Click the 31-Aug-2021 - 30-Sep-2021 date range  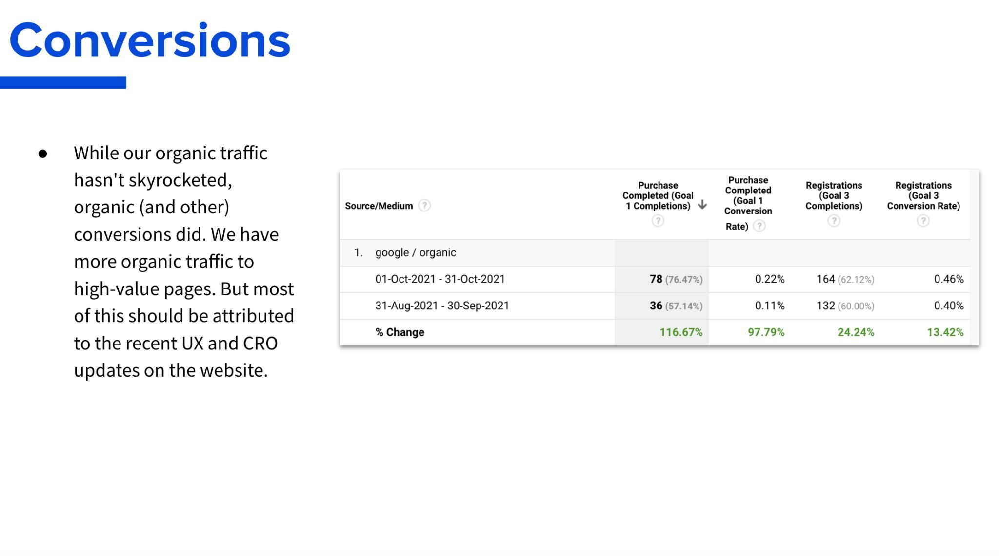tap(442, 306)
